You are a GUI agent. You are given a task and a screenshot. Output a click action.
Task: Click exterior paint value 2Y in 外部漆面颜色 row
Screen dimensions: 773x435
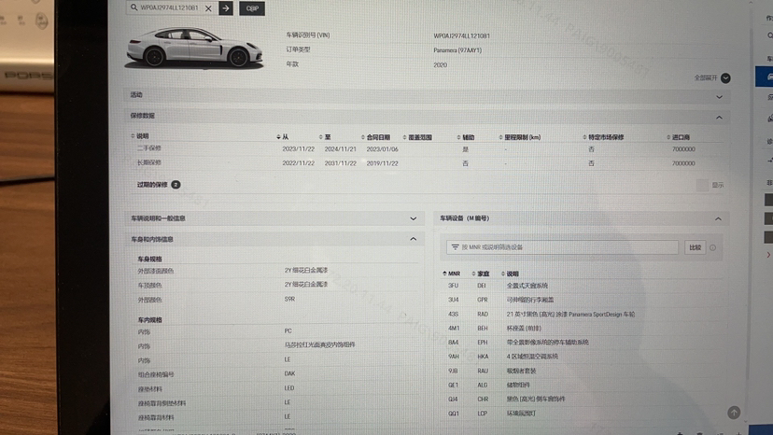[305, 271]
